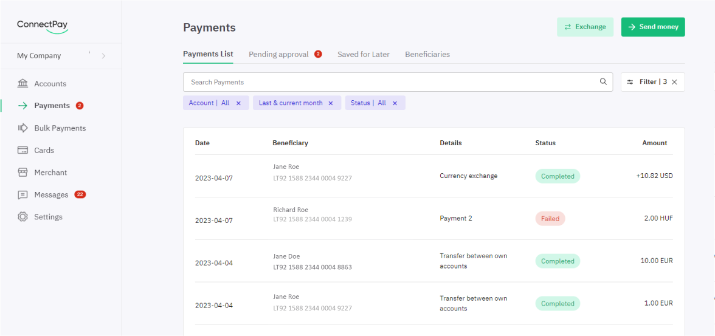Open the Filter options panel

[647, 82]
